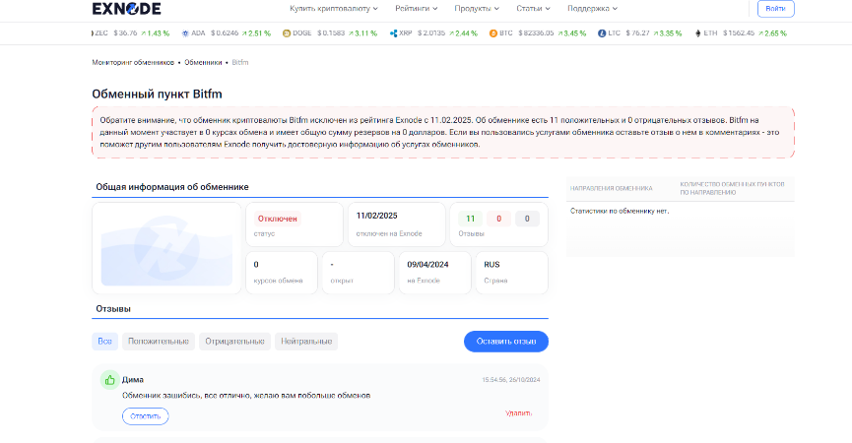
Task: Click the green thumbs-up icon on Дима's review
Action: [109, 380]
